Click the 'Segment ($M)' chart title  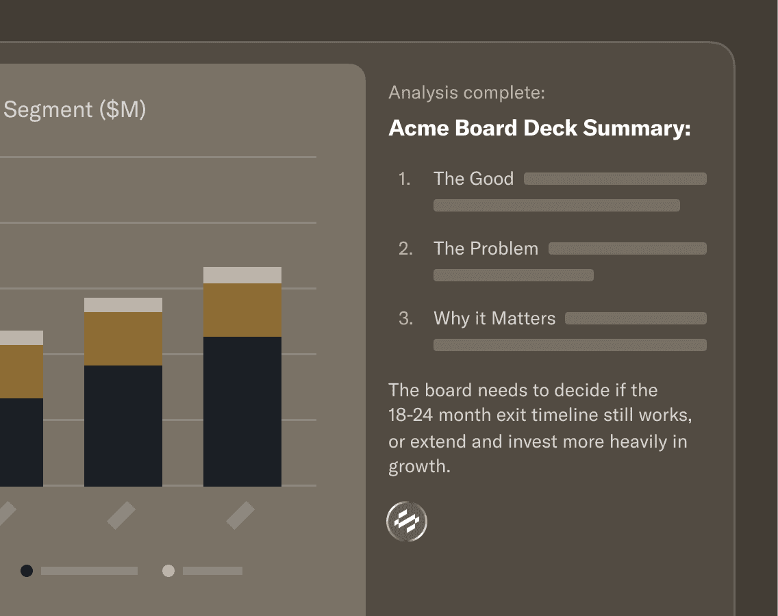74,110
